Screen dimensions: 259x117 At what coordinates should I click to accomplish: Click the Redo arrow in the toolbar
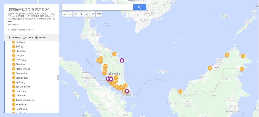tap(70, 14)
